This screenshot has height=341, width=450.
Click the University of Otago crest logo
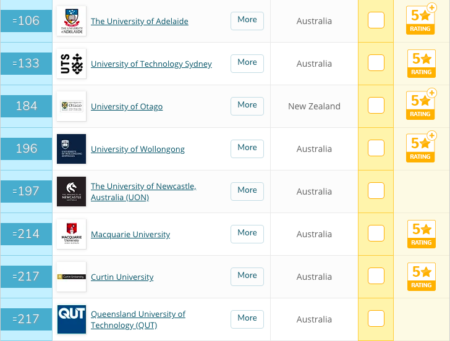[72, 106]
